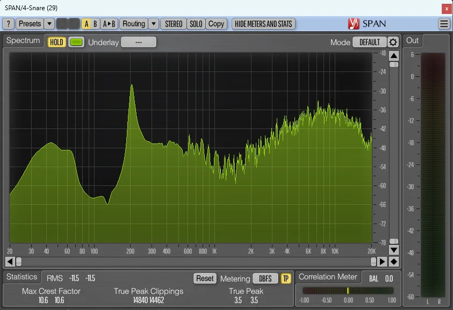Open the Underlay selector
Viewport: 453px width, 310px height.
coord(138,41)
